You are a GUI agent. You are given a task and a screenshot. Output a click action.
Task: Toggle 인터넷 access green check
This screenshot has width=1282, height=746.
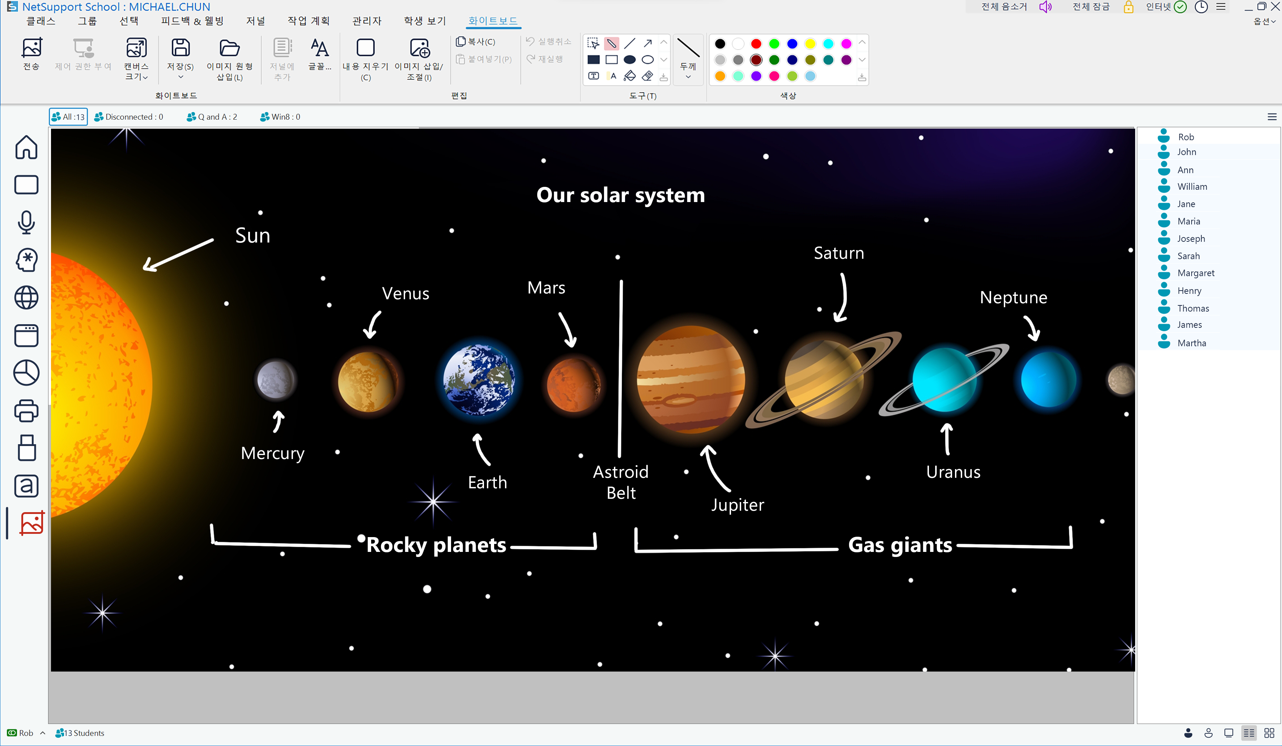tap(1180, 7)
